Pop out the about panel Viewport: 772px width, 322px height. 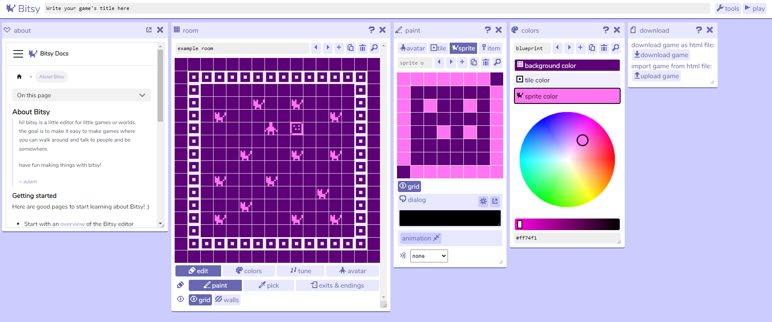tap(149, 30)
